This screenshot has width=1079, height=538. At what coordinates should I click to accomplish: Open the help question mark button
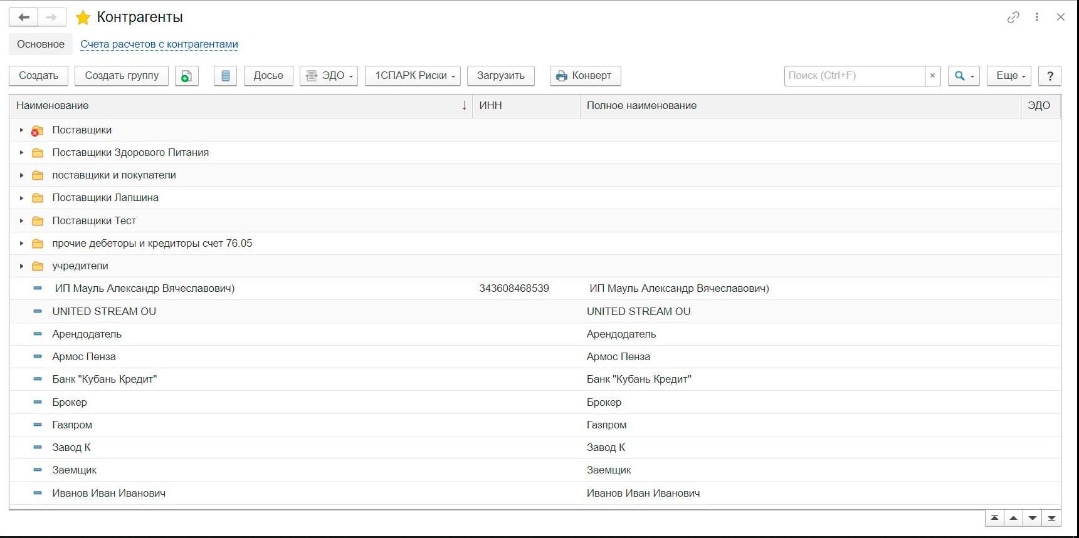coord(1050,76)
